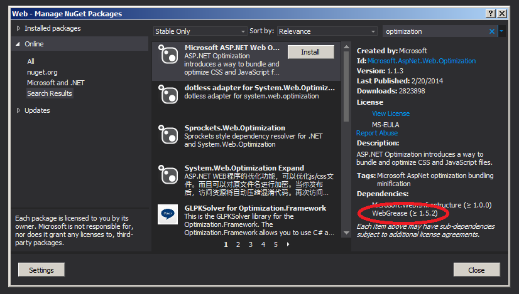Click the Last Published 2/20/2014 text
This screenshot has height=294, width=519.
[400, 81]
